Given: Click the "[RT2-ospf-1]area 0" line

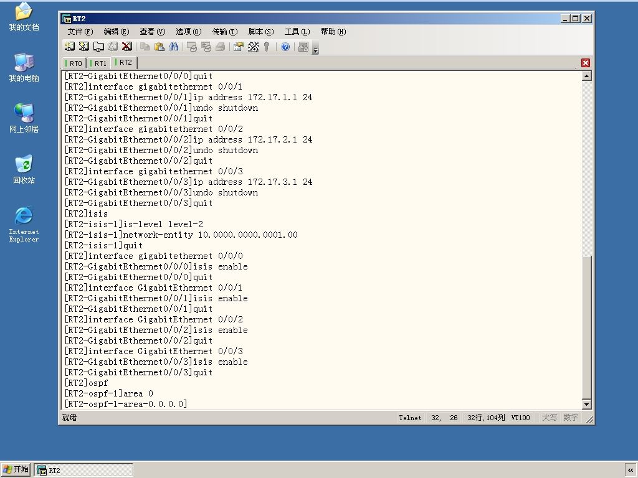Looking at the screenshot, I should click(108, 393).
